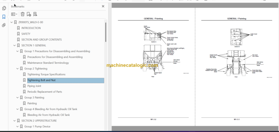This screenshot has width=279, height=132.
Task: Click bookmark icon beside Tightening Torque Specifications
Action: tap(24, 74)
